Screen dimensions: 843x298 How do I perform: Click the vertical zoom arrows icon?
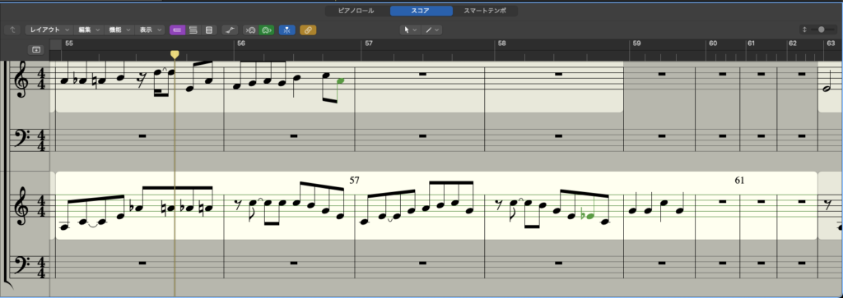pos(804,30)
